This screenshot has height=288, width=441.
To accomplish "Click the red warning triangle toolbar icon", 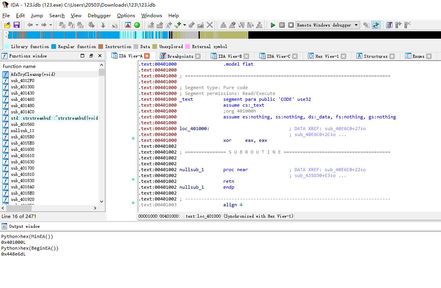I will [128, 25].
